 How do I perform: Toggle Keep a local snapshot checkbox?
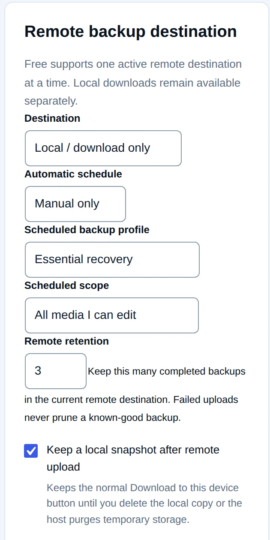[x=31, y=451]
